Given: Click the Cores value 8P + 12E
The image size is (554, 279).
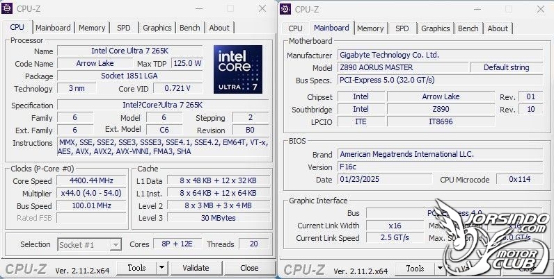Looking at the screenshot, I should [x=177, y=244].
